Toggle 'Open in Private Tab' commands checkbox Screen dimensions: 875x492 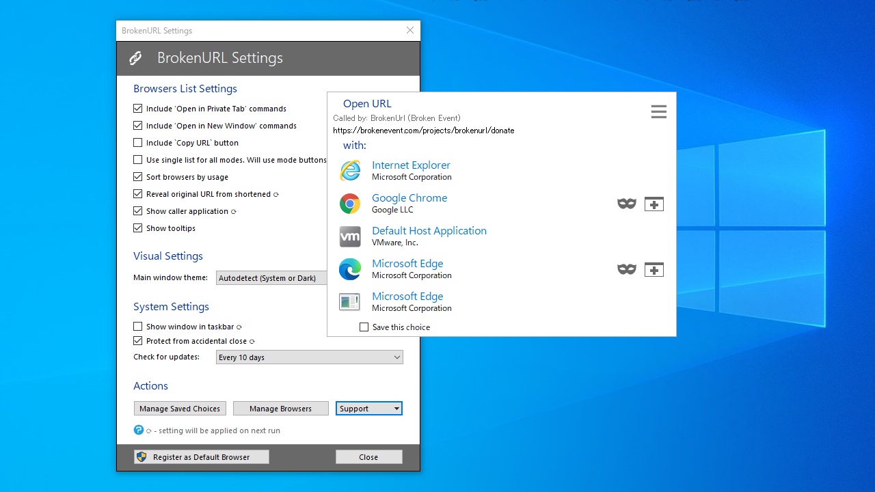click(138, 109)
